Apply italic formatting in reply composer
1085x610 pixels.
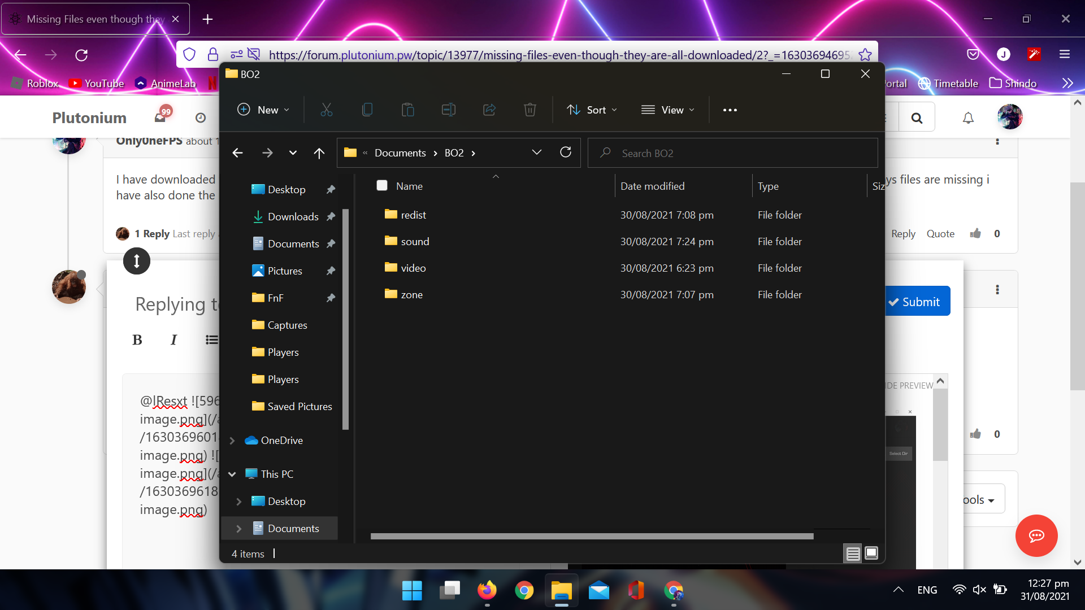(173, 339)
